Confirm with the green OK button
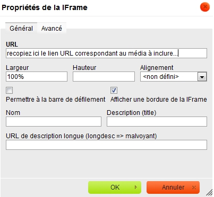 point(115,187)
